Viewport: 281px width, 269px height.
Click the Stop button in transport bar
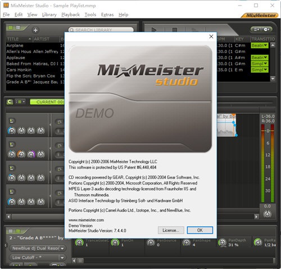175,29
